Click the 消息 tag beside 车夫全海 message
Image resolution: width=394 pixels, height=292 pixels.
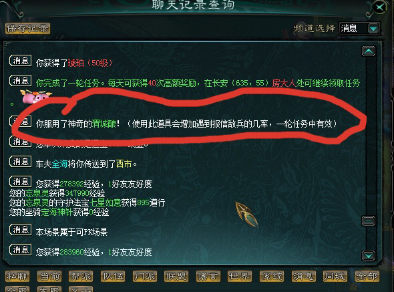(20, 162)
